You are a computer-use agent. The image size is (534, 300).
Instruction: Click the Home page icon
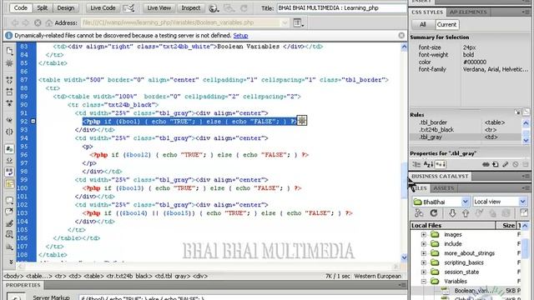[x=49, y=22]
